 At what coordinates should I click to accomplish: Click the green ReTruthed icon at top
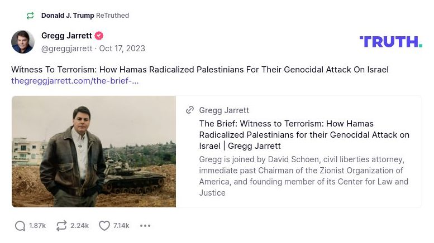30,16
